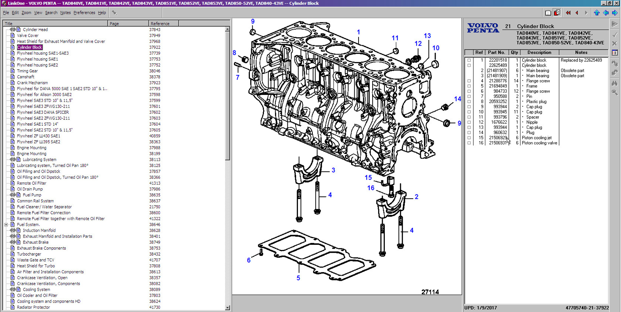Select the Turbocharger entry in the list
This screenshot has height=312, width=621.
pos(29,254)
